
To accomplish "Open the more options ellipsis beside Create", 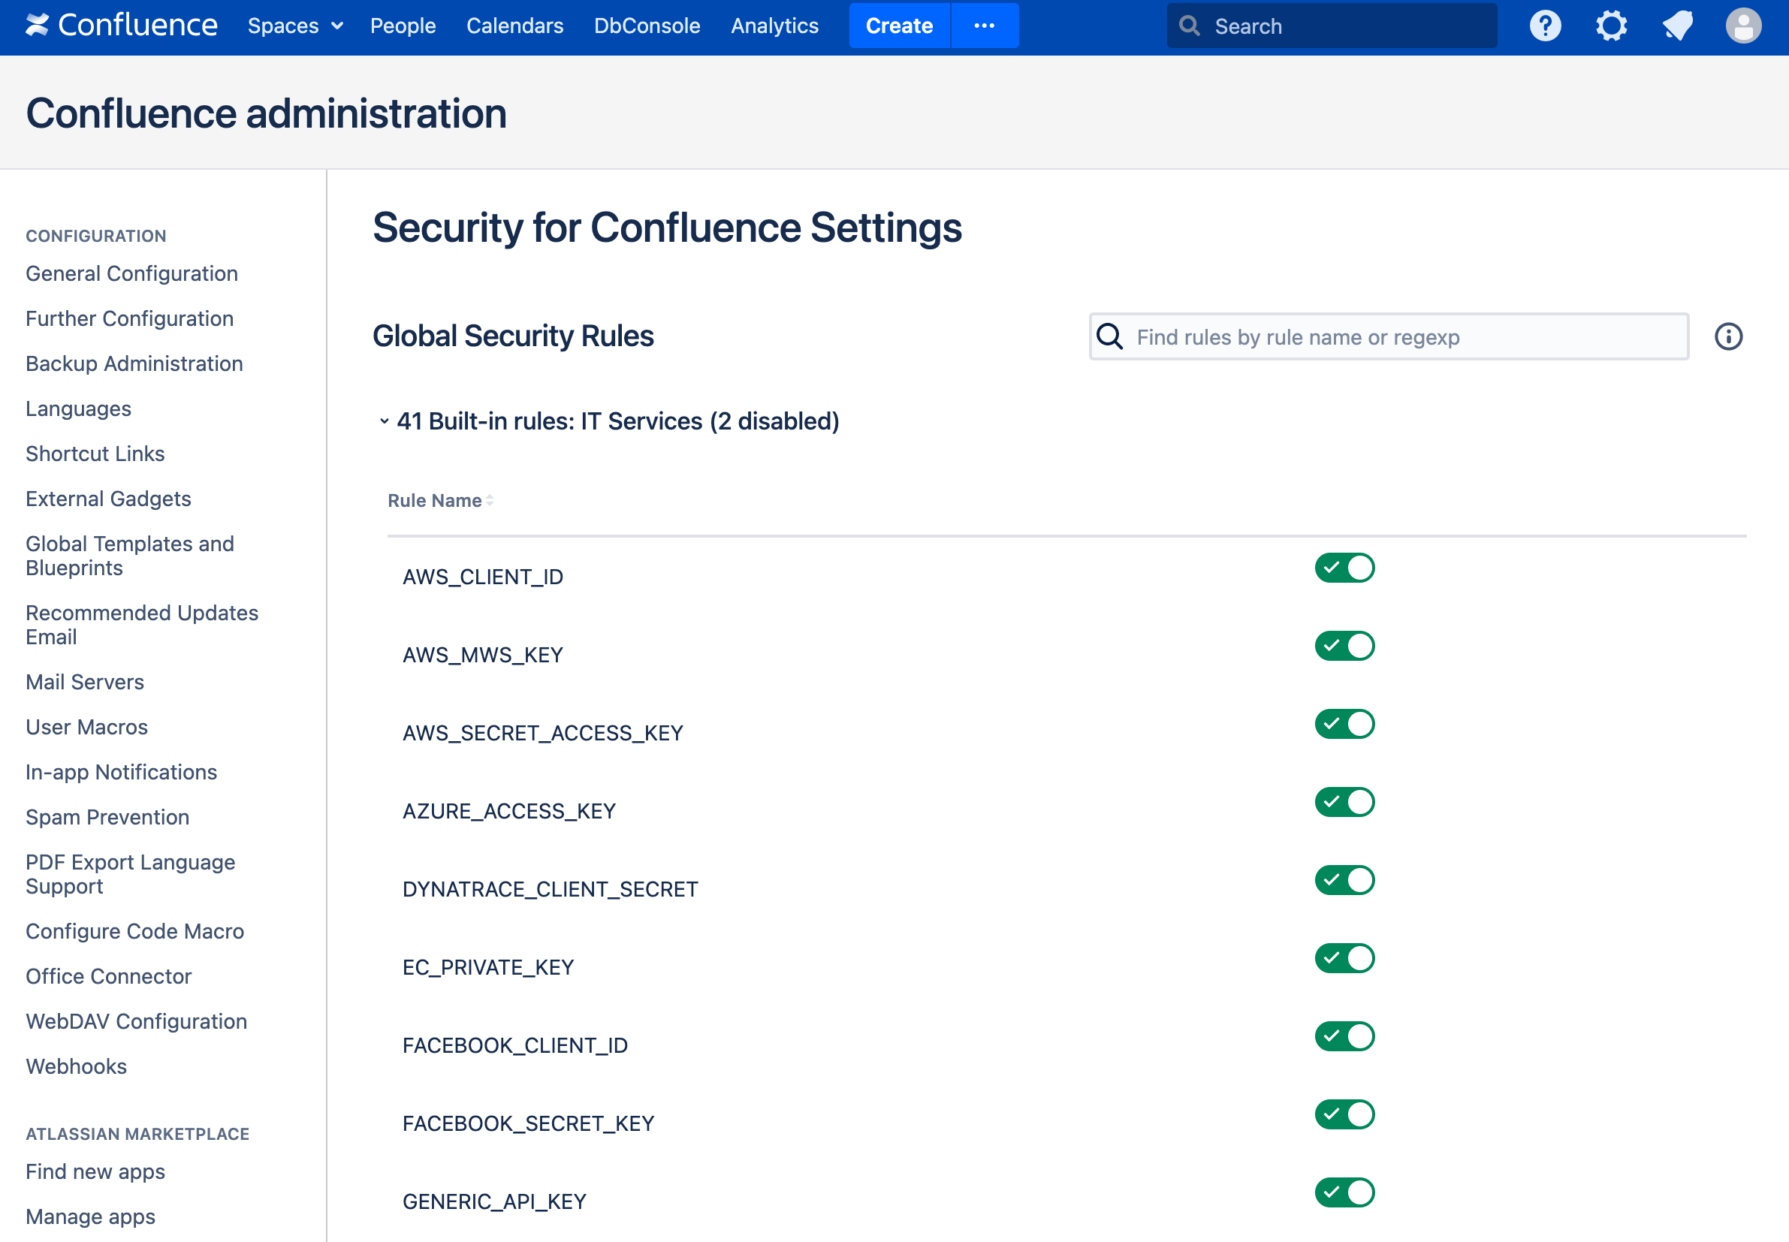I will 985,26.
